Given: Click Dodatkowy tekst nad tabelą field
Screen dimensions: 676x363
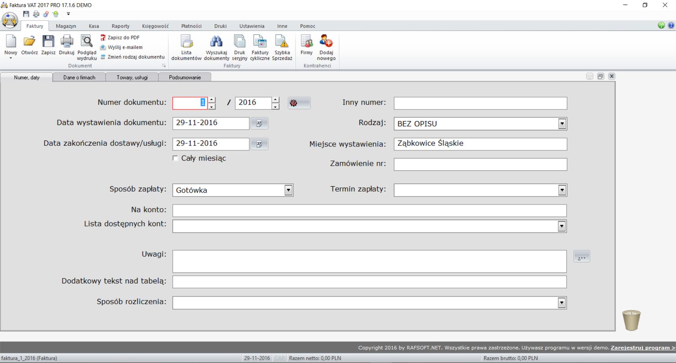Looking at the screenshot, I should pos(369,282).
